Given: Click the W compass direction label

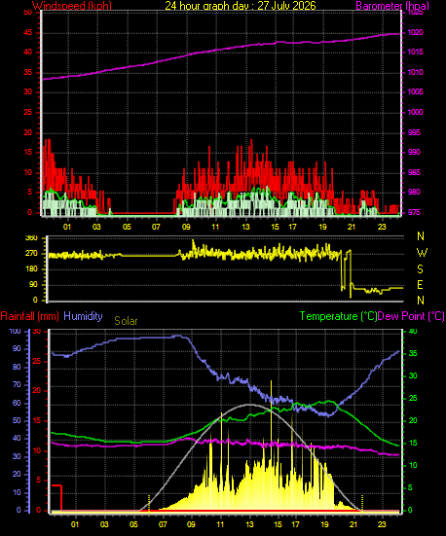Looking at the screenshot, I should coord(422,253).
